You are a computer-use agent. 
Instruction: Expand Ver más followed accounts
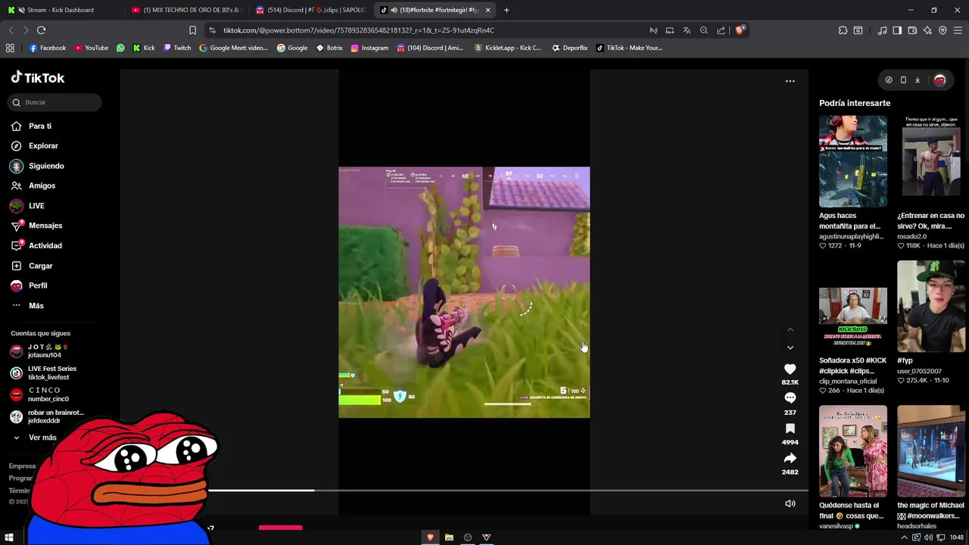click(34, 438)
